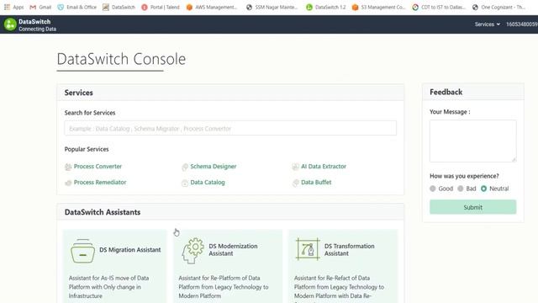Click the DataSwitch Connecting Data brand text

pos(37,25)
